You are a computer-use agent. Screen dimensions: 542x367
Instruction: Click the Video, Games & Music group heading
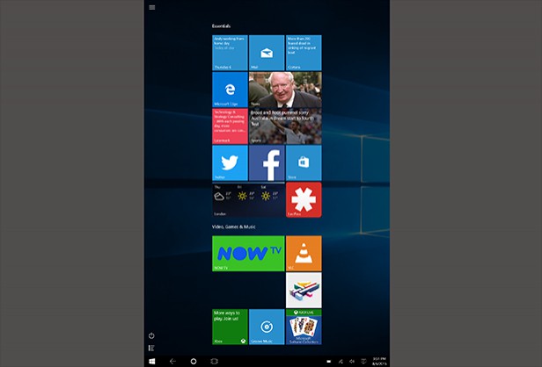click(234, 227)
